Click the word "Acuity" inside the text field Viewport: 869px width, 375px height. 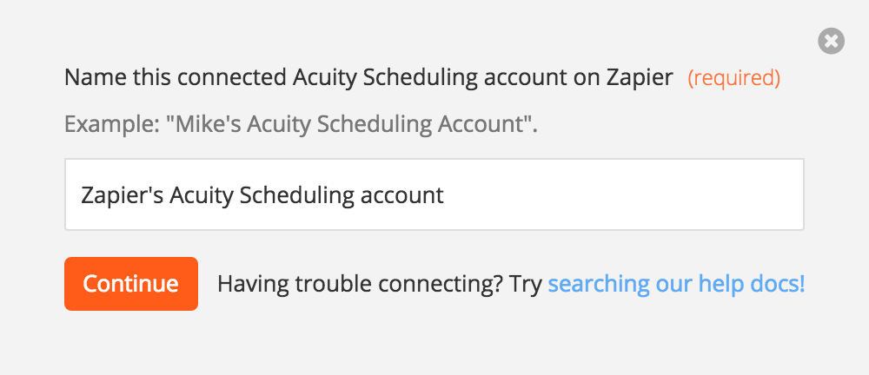pos(202,195)
